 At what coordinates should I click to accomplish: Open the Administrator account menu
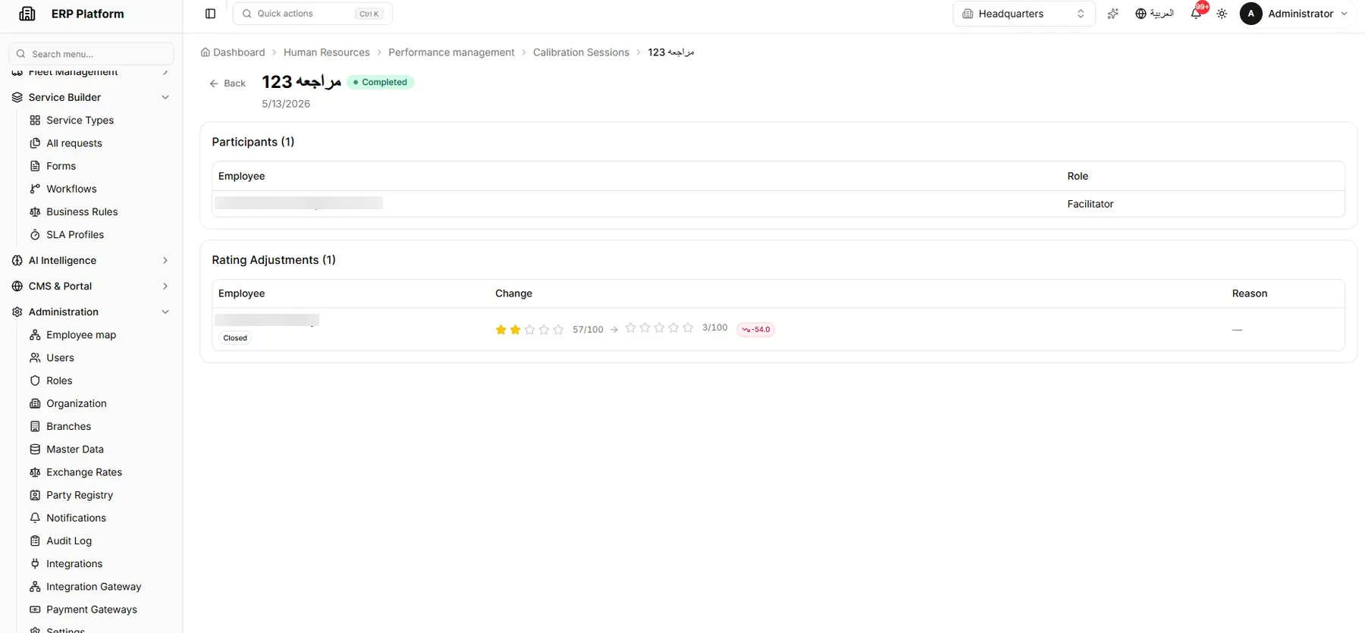pyautogui.click(x=1294, y=14)
